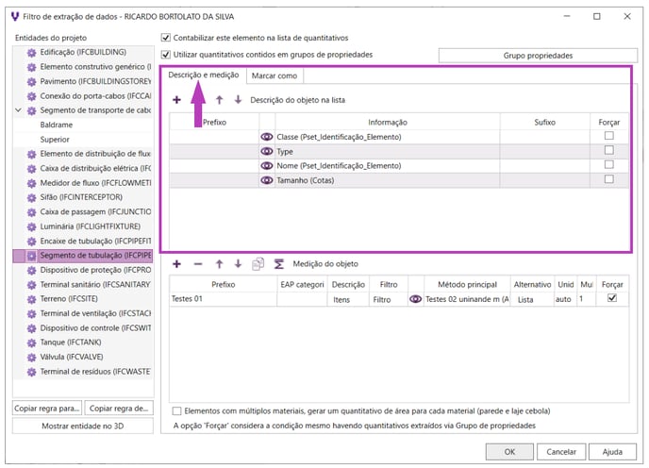649x468 pixels.
Task: Click the auto unit cell
Action: point(565,299)
